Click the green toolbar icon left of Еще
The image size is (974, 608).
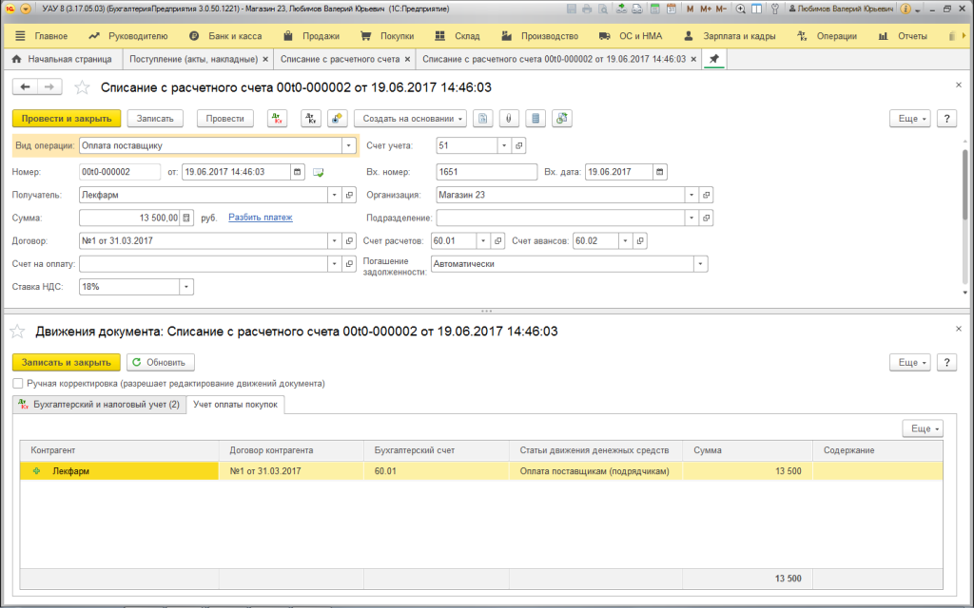pyautogui.click(x=561, y=119)
